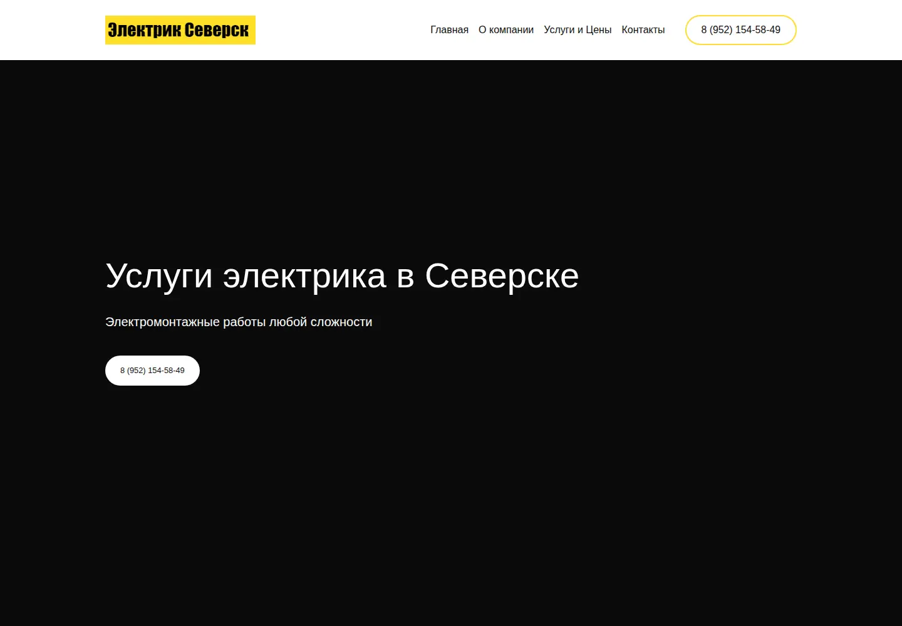Go to О компании page
Screen dimensions: 902x626
point(506,30)
